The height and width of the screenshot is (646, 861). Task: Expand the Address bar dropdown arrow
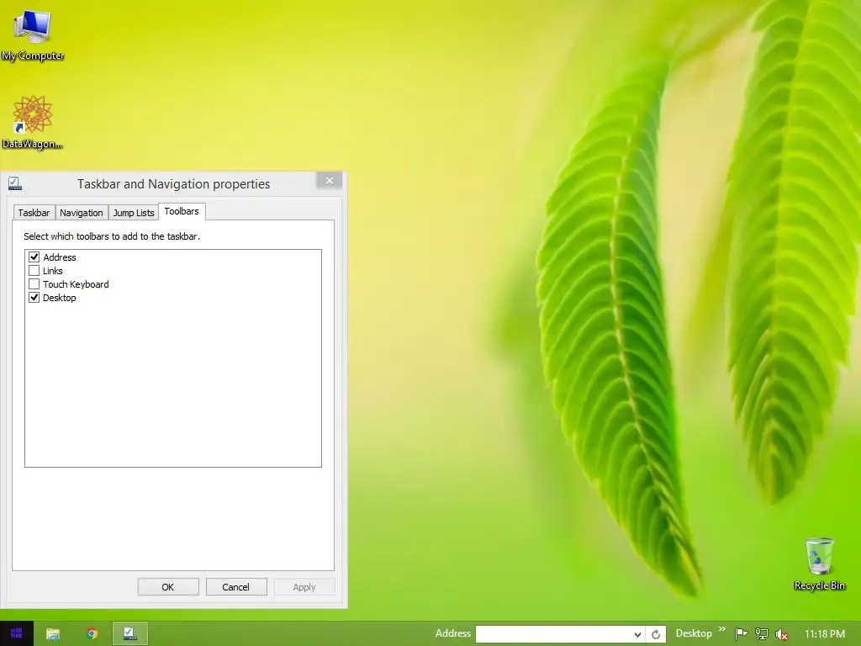coord(637,634)
